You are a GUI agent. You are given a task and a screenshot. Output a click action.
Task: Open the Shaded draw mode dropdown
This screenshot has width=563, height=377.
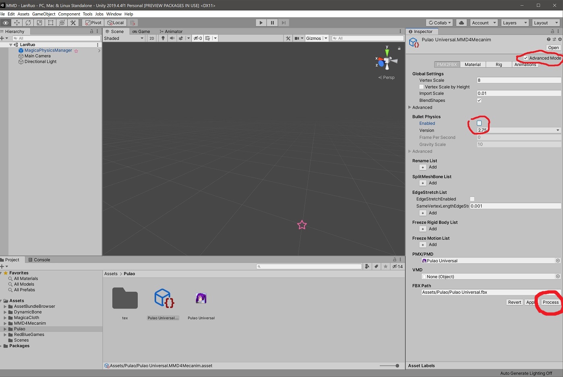pyautogui.click(x=124, y=38)
